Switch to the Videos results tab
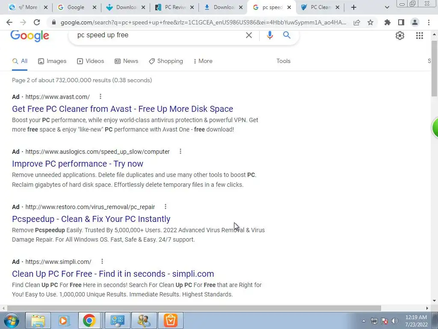Image resolution: width=438 pixels, height=329 pixels. click(x=91, y=61)
